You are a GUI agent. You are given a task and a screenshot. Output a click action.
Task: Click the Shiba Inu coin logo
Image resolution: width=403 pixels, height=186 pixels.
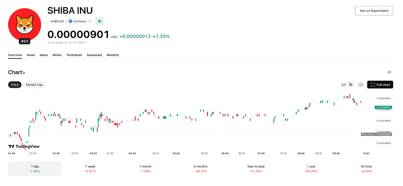[24, 25]
